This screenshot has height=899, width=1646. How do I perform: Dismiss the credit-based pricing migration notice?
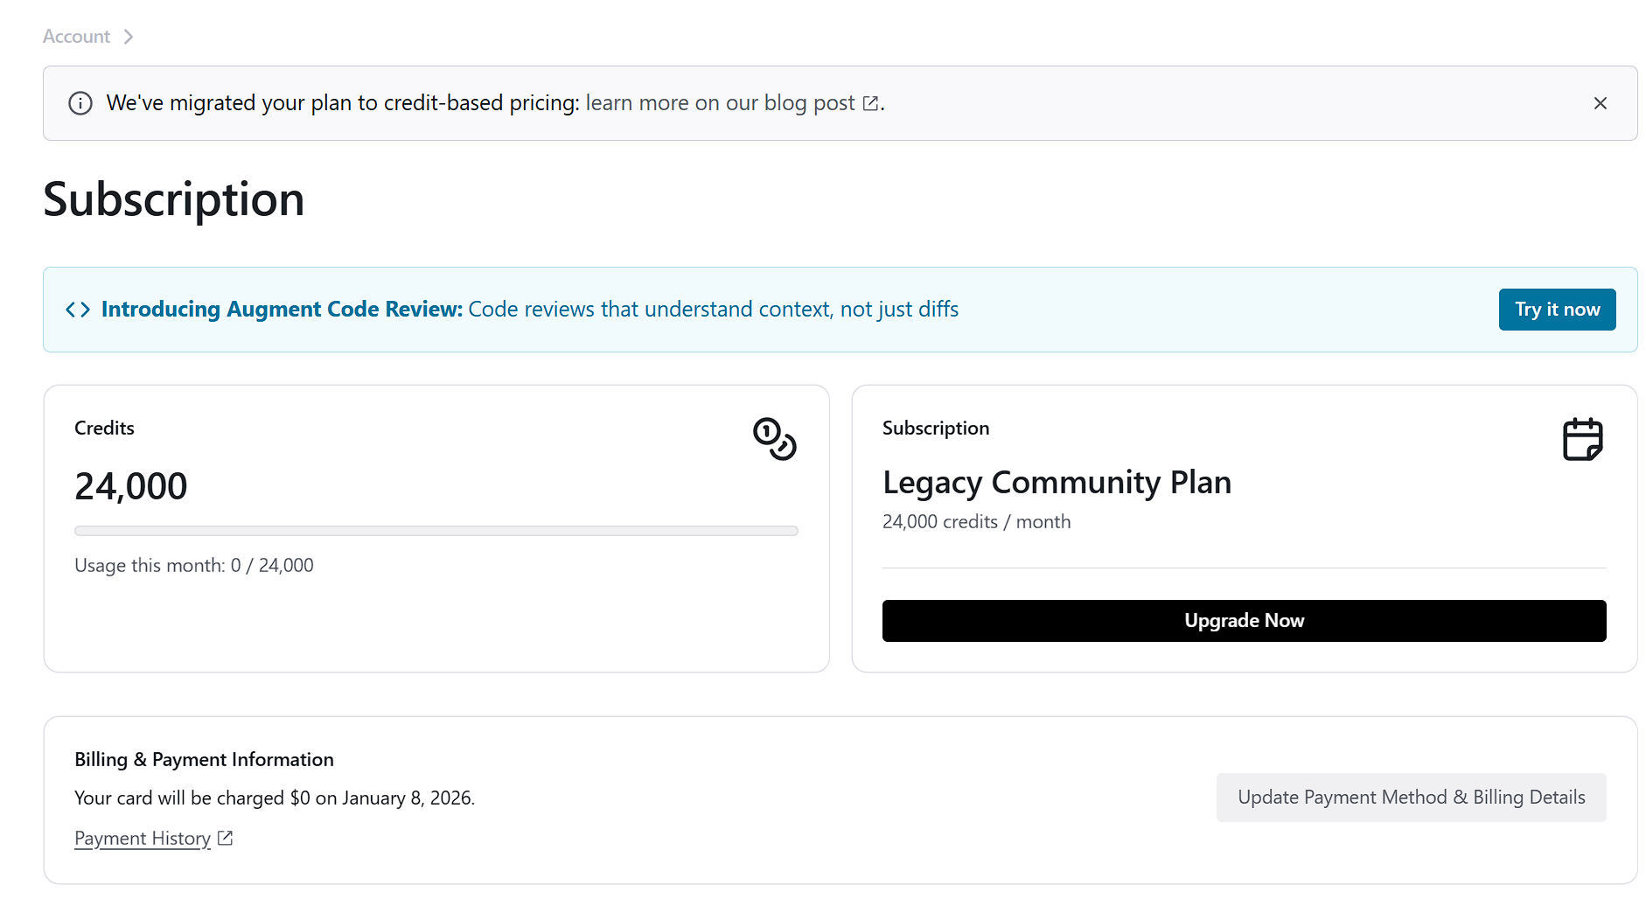pos(1600,103)
